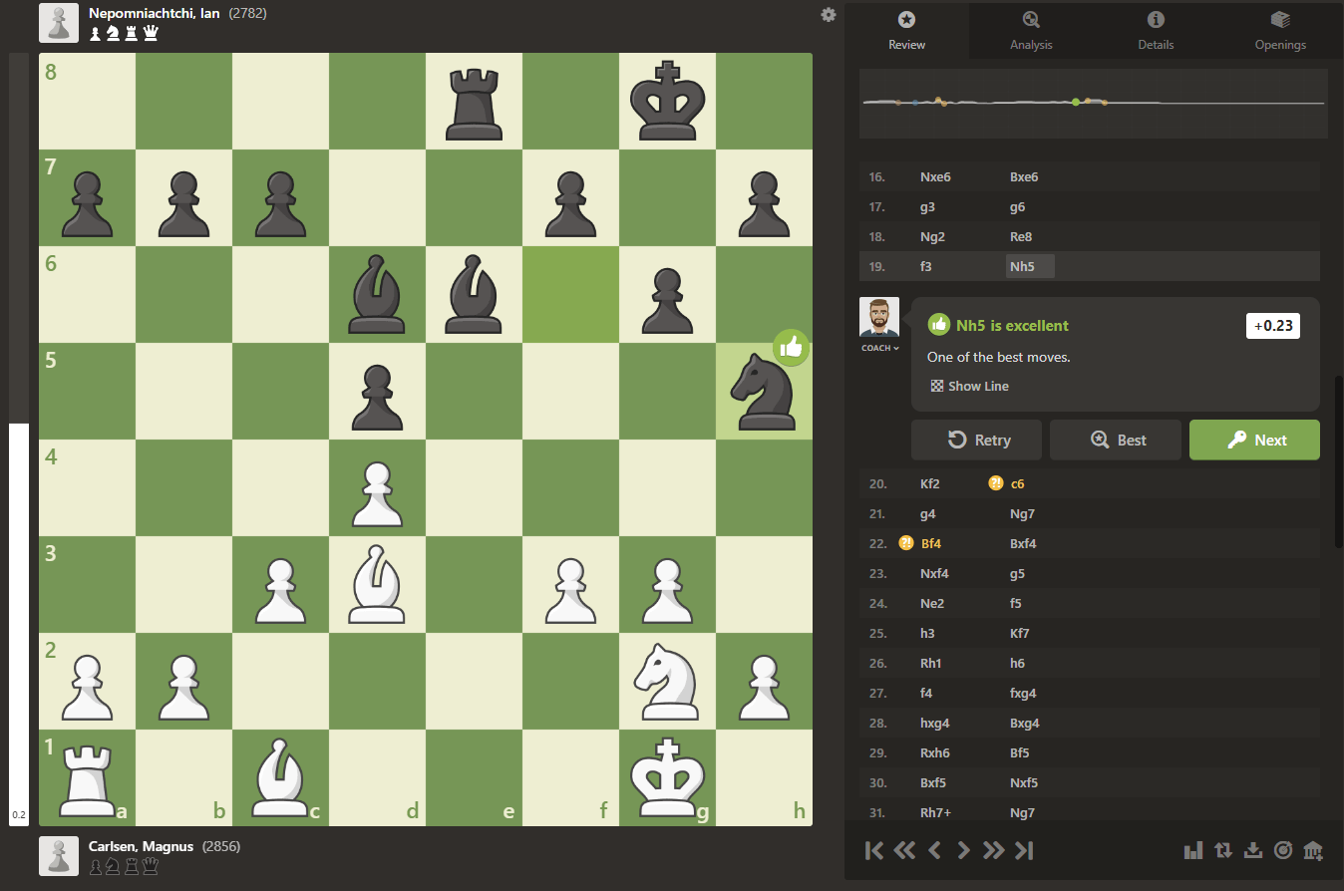The image size is (1344, 891).
Task: Expand the COACH dropdown
Action: (x=879, y=347)
